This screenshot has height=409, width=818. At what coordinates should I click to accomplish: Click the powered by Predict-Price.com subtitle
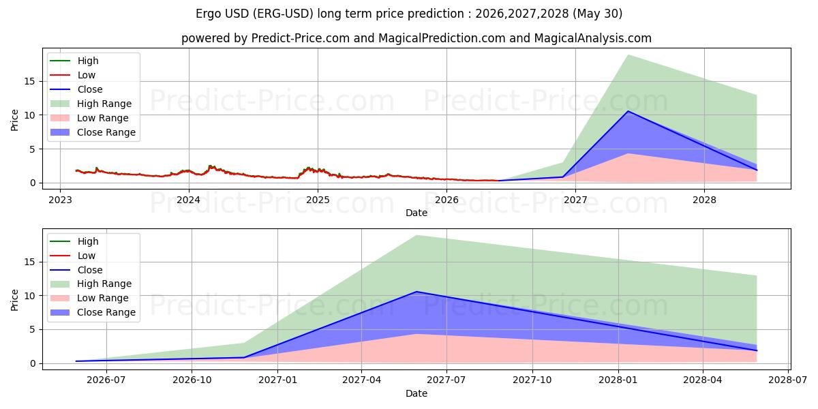[416, 38]
